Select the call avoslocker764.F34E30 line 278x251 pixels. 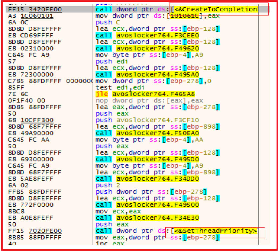click(x=147, y=218)
